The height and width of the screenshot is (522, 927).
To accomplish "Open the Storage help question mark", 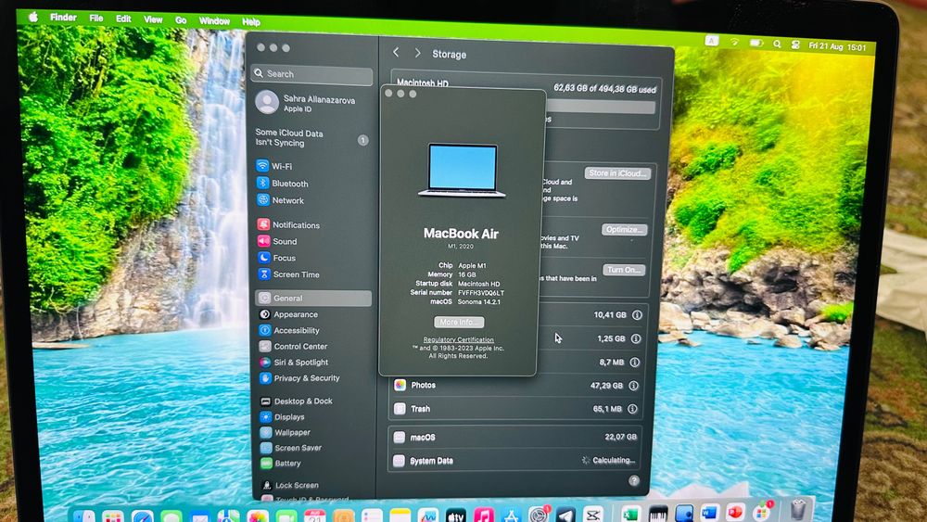I will tap(634, 480).
